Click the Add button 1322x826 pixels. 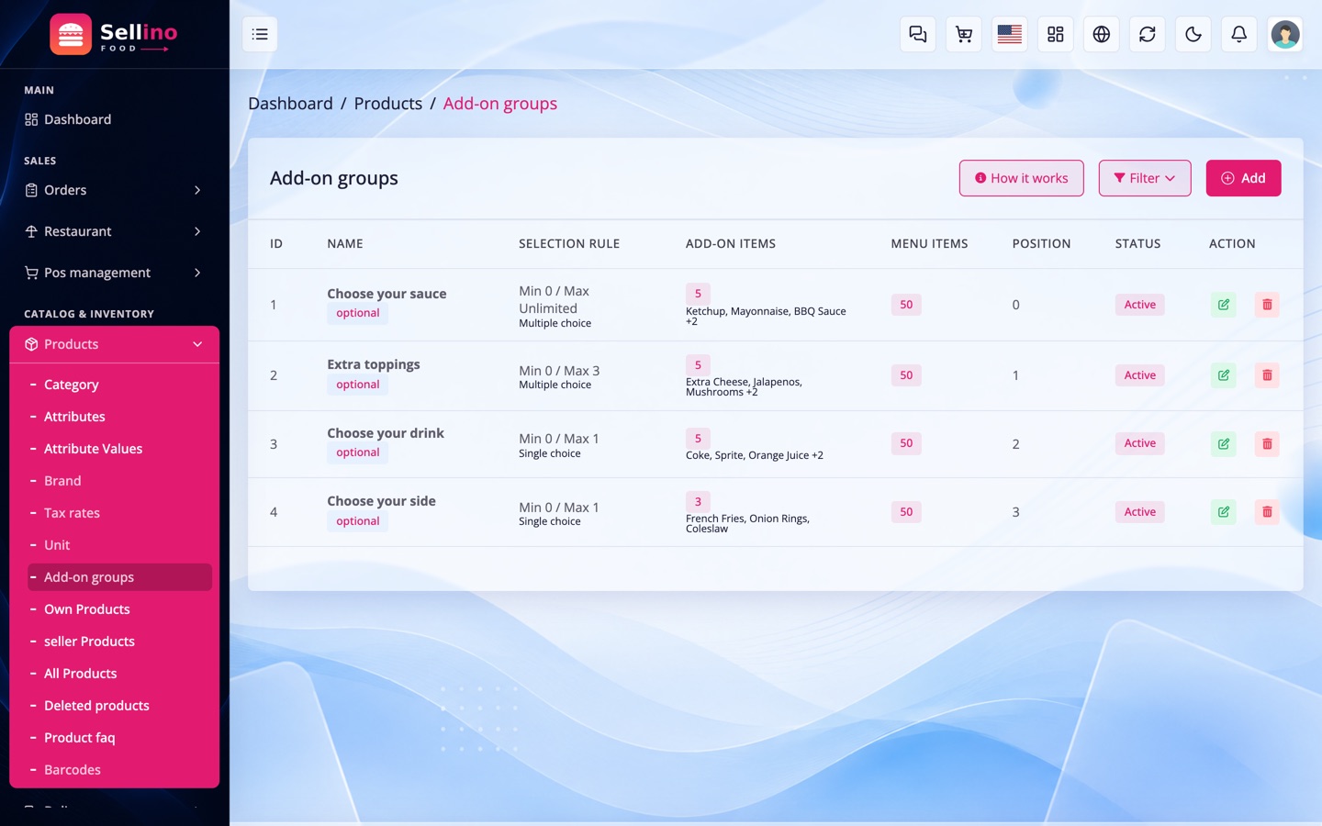(1243, 178)
